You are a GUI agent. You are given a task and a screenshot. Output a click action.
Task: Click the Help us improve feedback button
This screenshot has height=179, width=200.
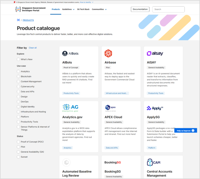point(185,130)
